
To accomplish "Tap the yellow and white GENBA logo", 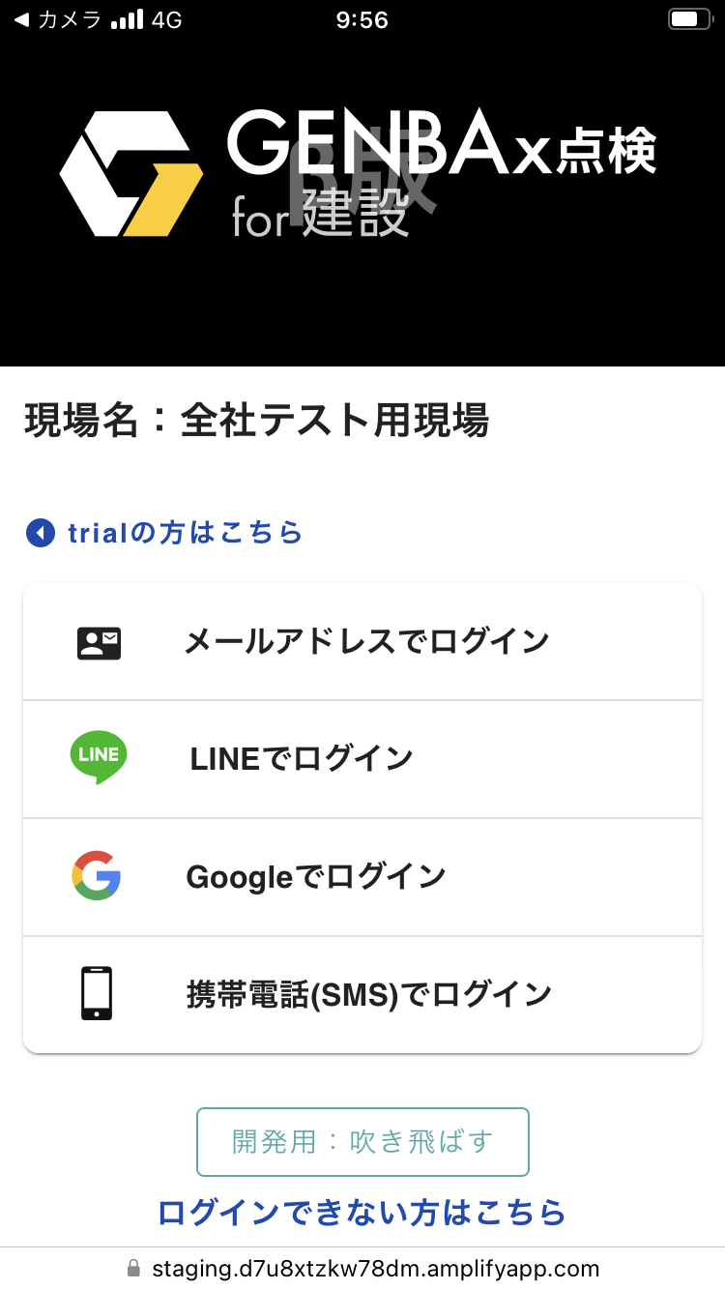I will tap(131, 174).
